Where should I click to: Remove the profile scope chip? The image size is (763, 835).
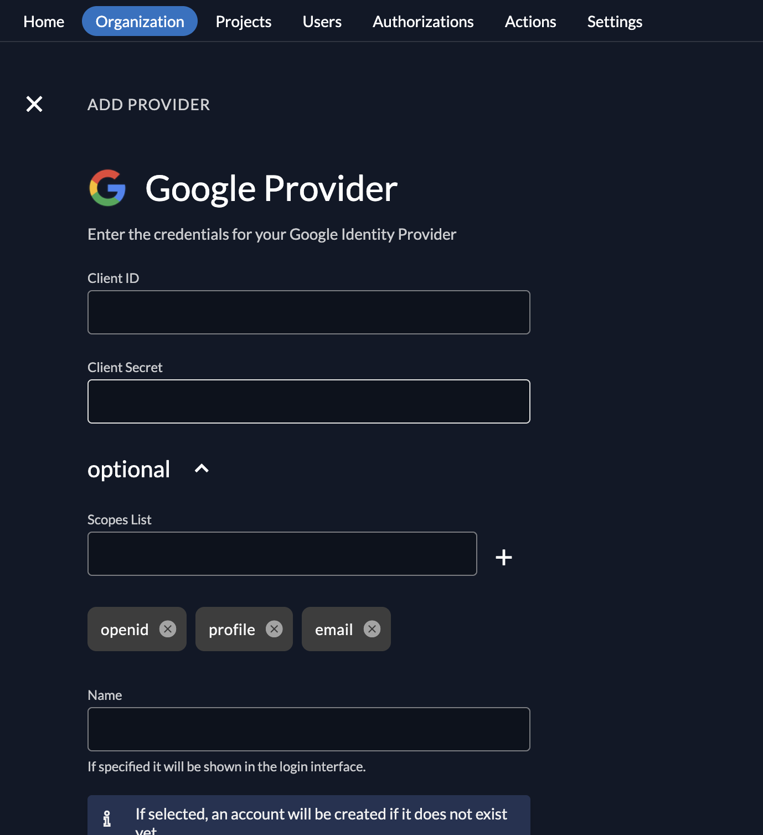[274, 629]
